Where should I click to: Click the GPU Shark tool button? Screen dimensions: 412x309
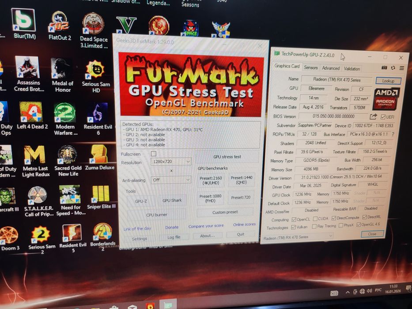click(172, 200)
